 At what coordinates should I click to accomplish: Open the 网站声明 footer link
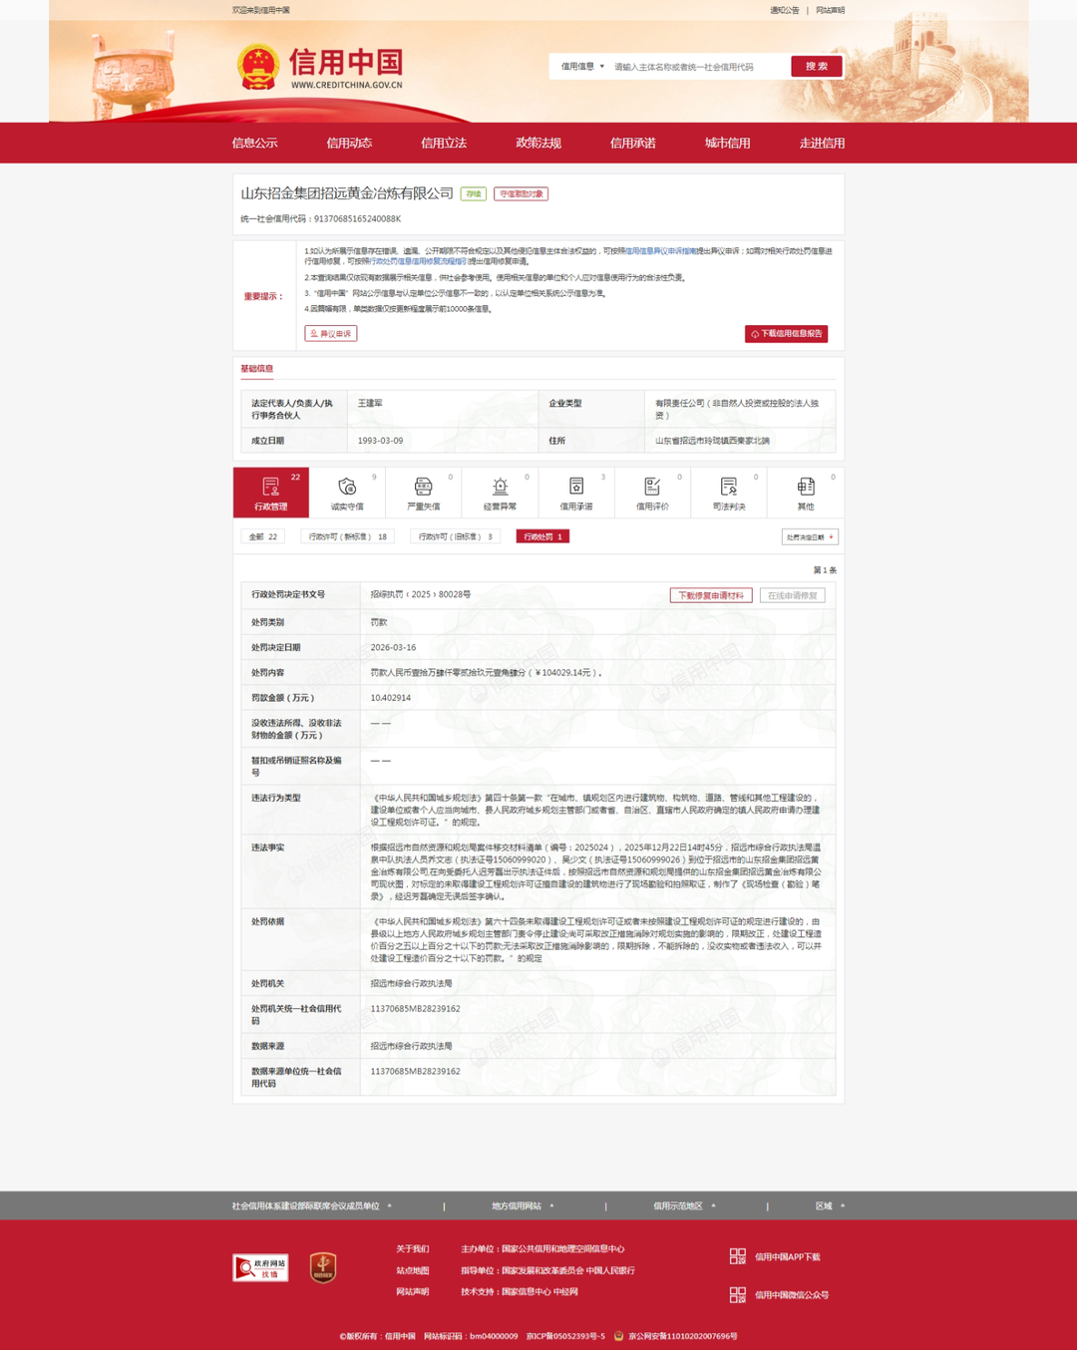pyautogui.click(x=412, y=1291)
